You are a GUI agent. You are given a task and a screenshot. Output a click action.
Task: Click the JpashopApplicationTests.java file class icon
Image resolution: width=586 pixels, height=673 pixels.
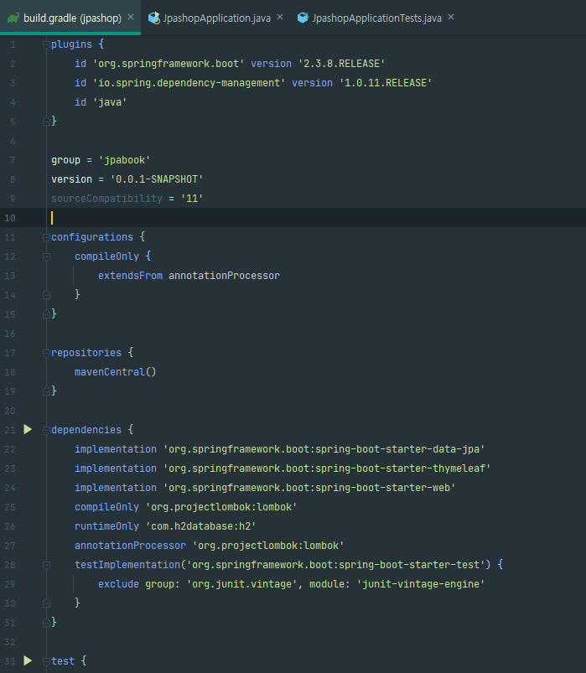(303, 18)
